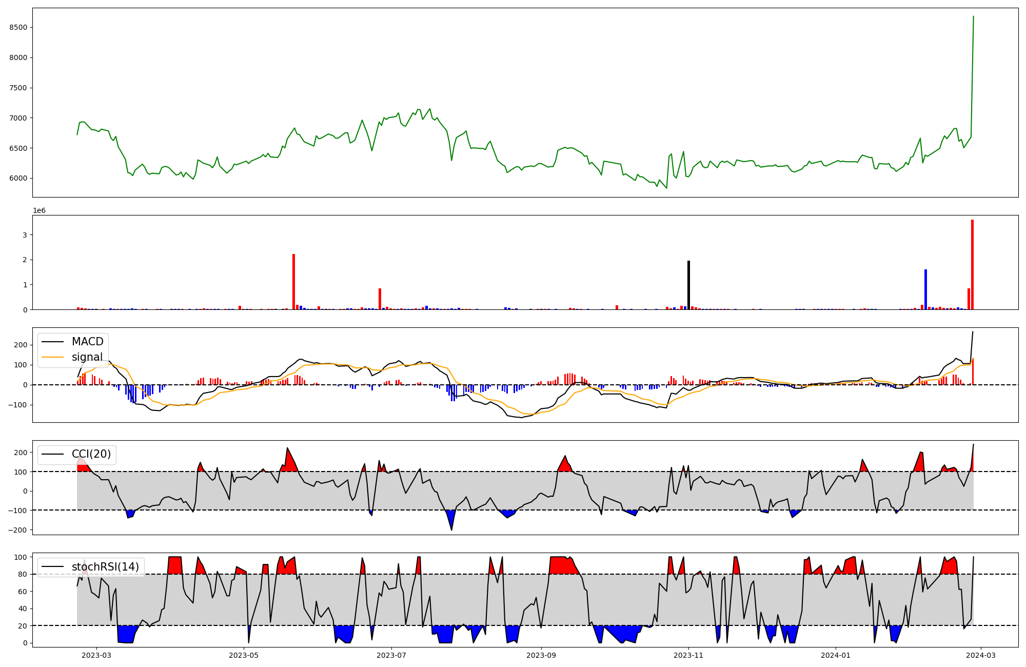Image resolution: width=1026 pixels, height=667 pixels.
Task: Click the large red volume bar near 2023-05
Action: coord(293,282)
